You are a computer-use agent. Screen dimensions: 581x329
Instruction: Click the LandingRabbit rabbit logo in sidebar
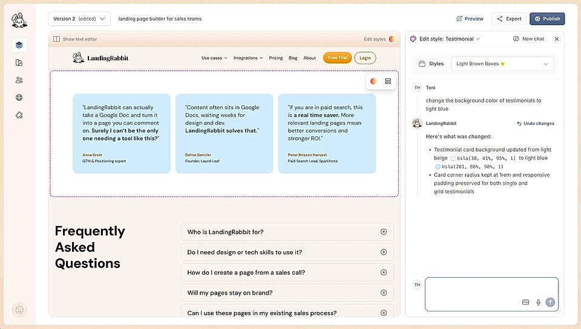point(19,21)
